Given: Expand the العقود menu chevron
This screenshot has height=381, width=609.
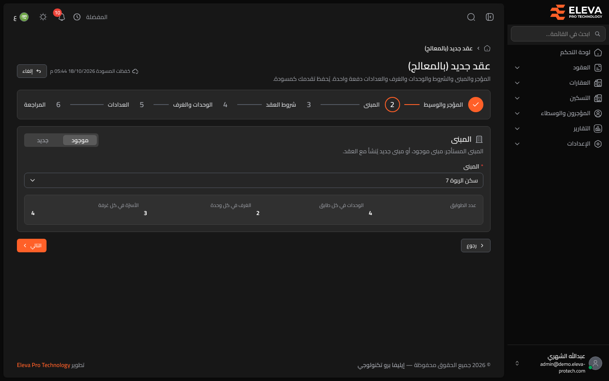Looking at the screenshot, I should 517,68.
